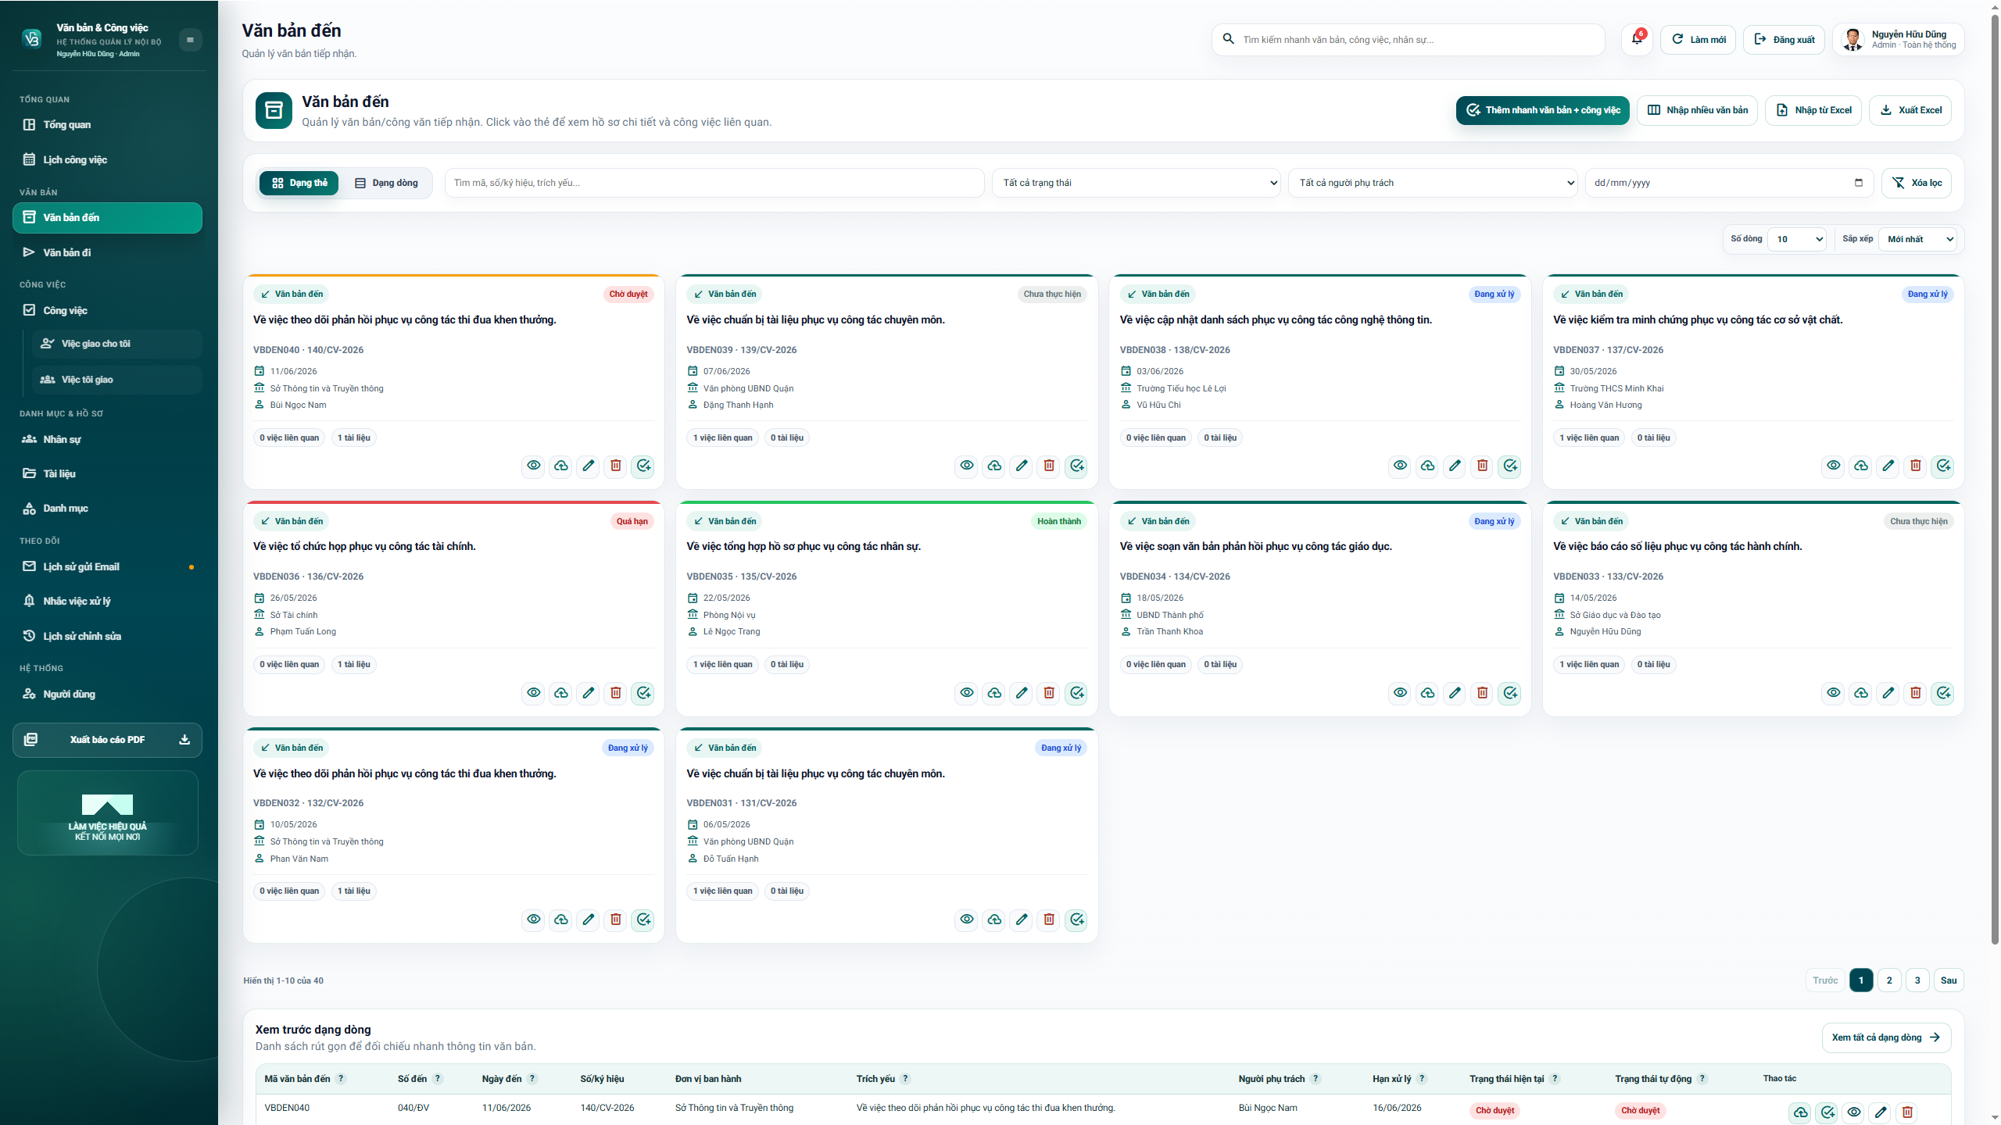Open Xem tất cả dạng dòng link
The width and height of the screenshot is (2001, 1125).
[1886, 1037]
